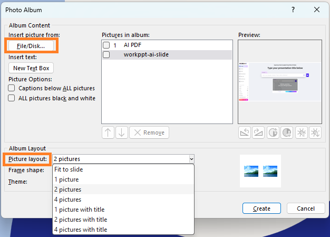The height and width of the screenshot is (237, 330).
Task: Remove the selected picture from album
Action: point(149,132)
